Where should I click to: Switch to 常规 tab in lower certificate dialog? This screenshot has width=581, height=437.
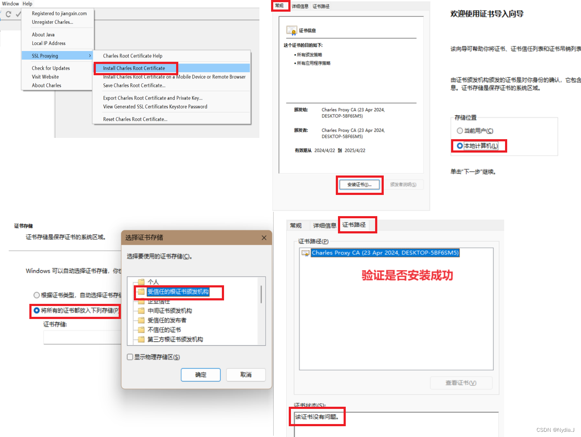coord(296,226)
